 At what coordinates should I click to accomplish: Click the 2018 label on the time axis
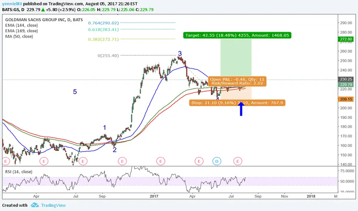click(x=311, y=196)
